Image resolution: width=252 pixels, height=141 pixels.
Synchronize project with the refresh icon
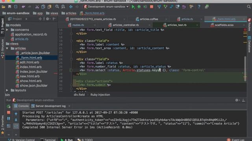[x=16, y=7]
